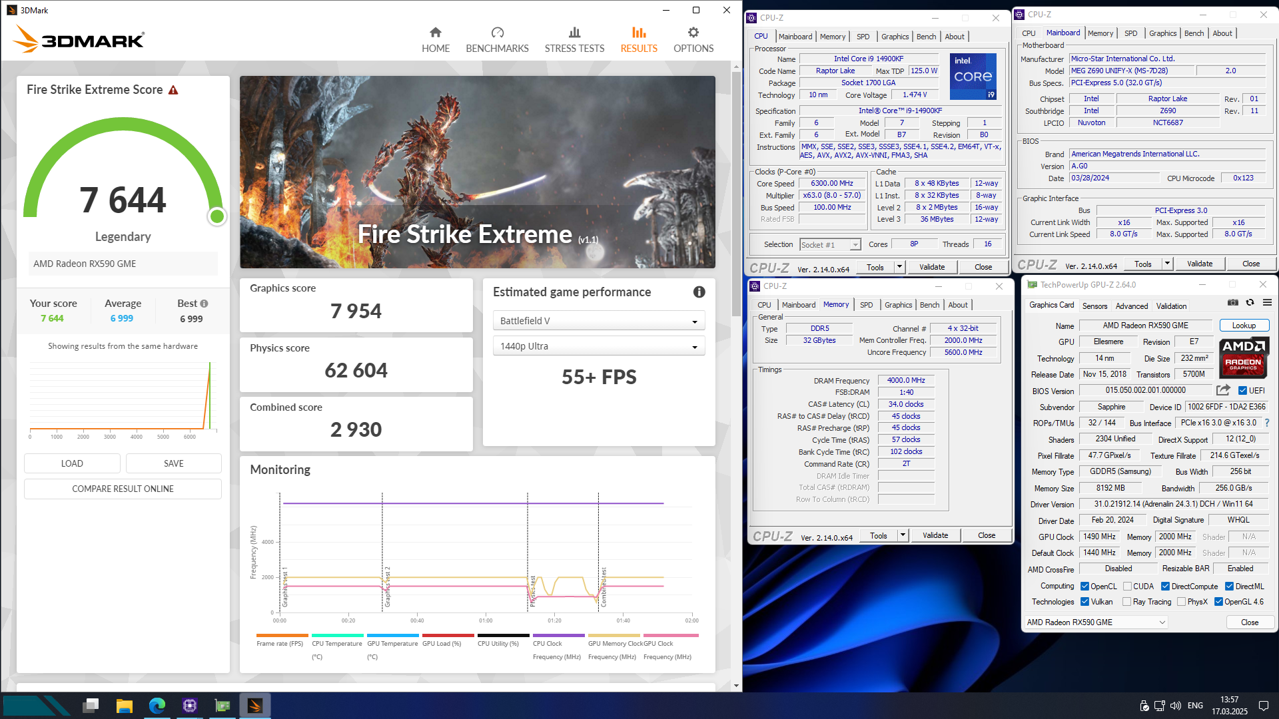Toggle OpenGL 4.6 checkbox in GPU-Z

tap(1218, 602)
